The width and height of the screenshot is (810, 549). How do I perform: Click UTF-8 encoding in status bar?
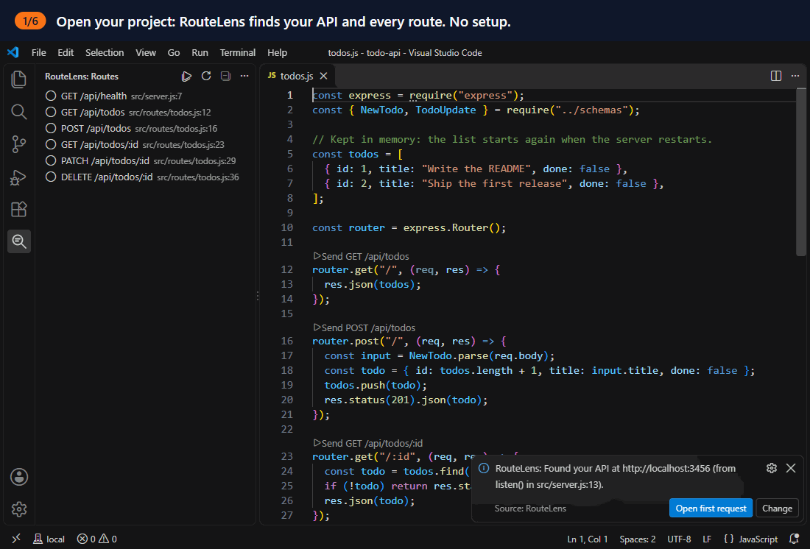click(679, 539)
